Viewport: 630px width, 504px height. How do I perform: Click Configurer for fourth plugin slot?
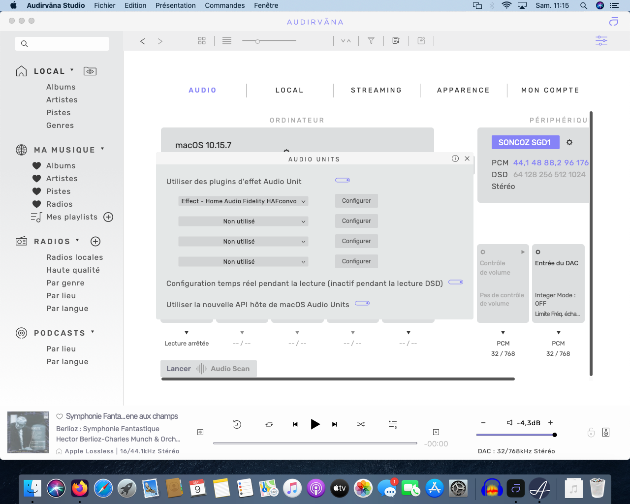[x=356, y=261]
